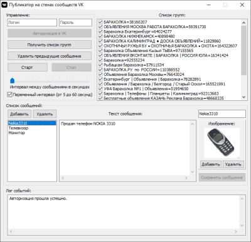Click right arrow of event log scrollbar
Screen dimensions: 251x242
pos(236,231)
